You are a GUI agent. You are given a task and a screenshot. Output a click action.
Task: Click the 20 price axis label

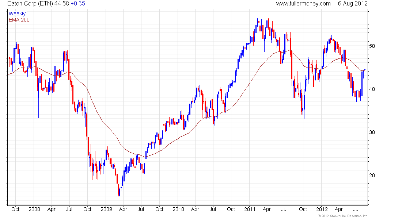[x=372, y=175]
